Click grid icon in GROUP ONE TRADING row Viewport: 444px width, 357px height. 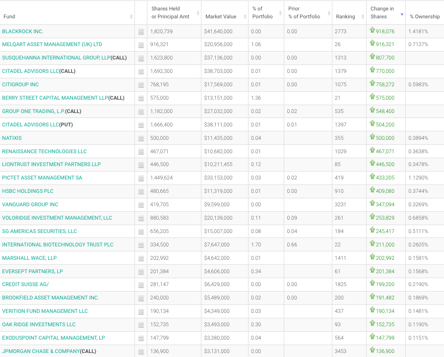(141, 112)
